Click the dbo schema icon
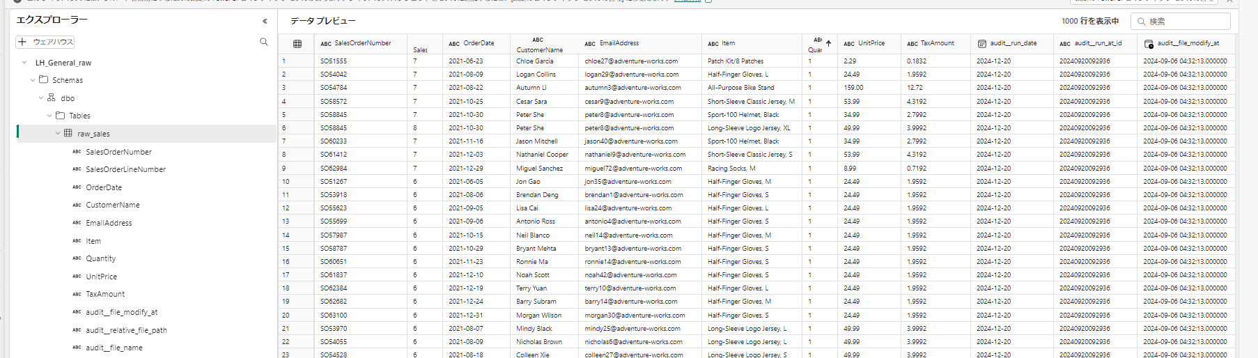 point(52,98)
